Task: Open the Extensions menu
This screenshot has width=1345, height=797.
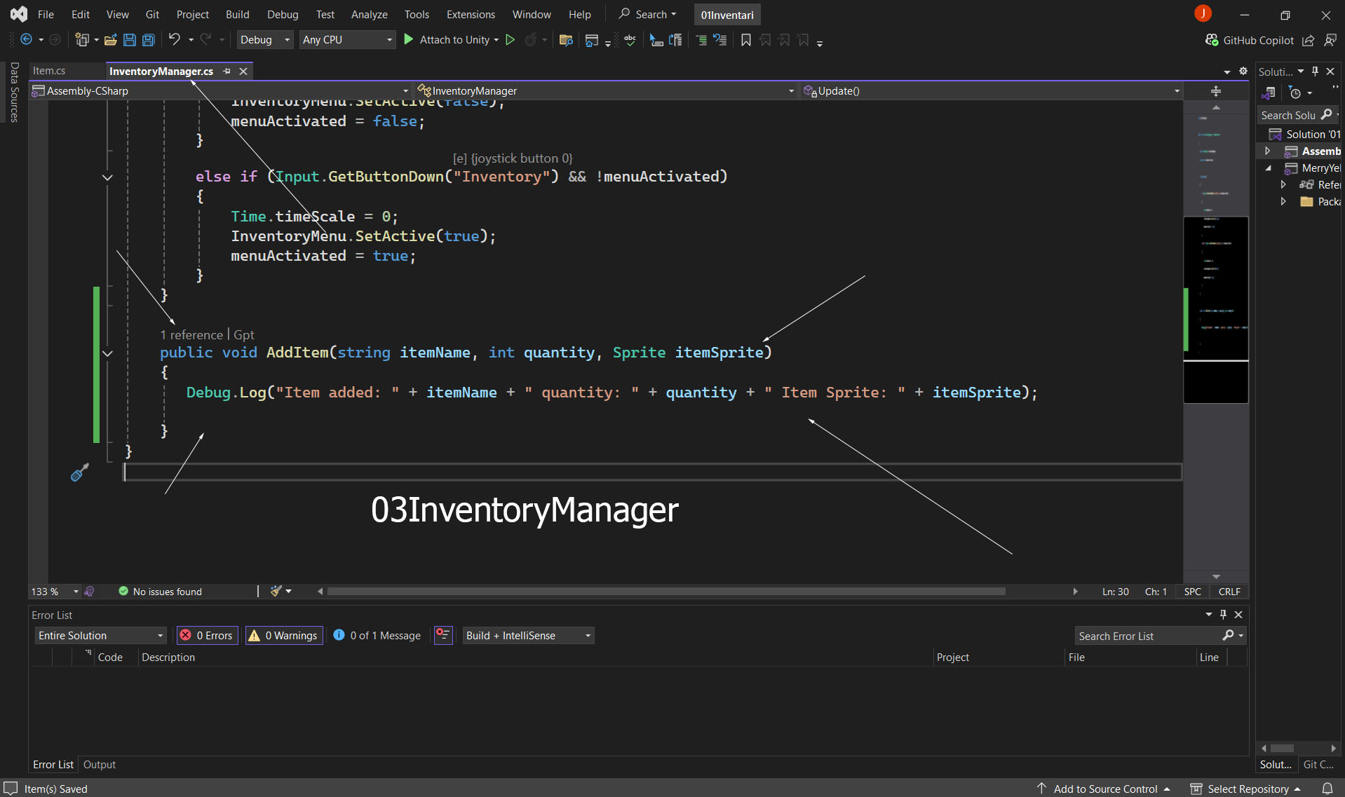Action: pyautogui.click(x=470, y=14)
